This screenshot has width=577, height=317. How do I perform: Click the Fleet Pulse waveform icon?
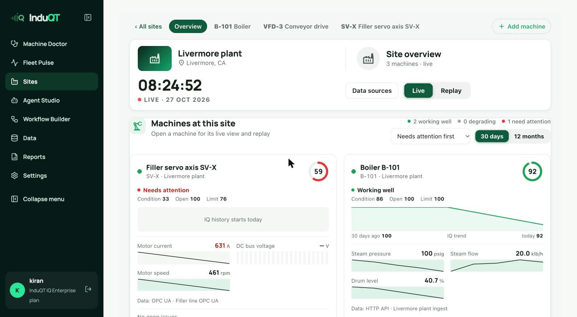[x=15, y=63]
